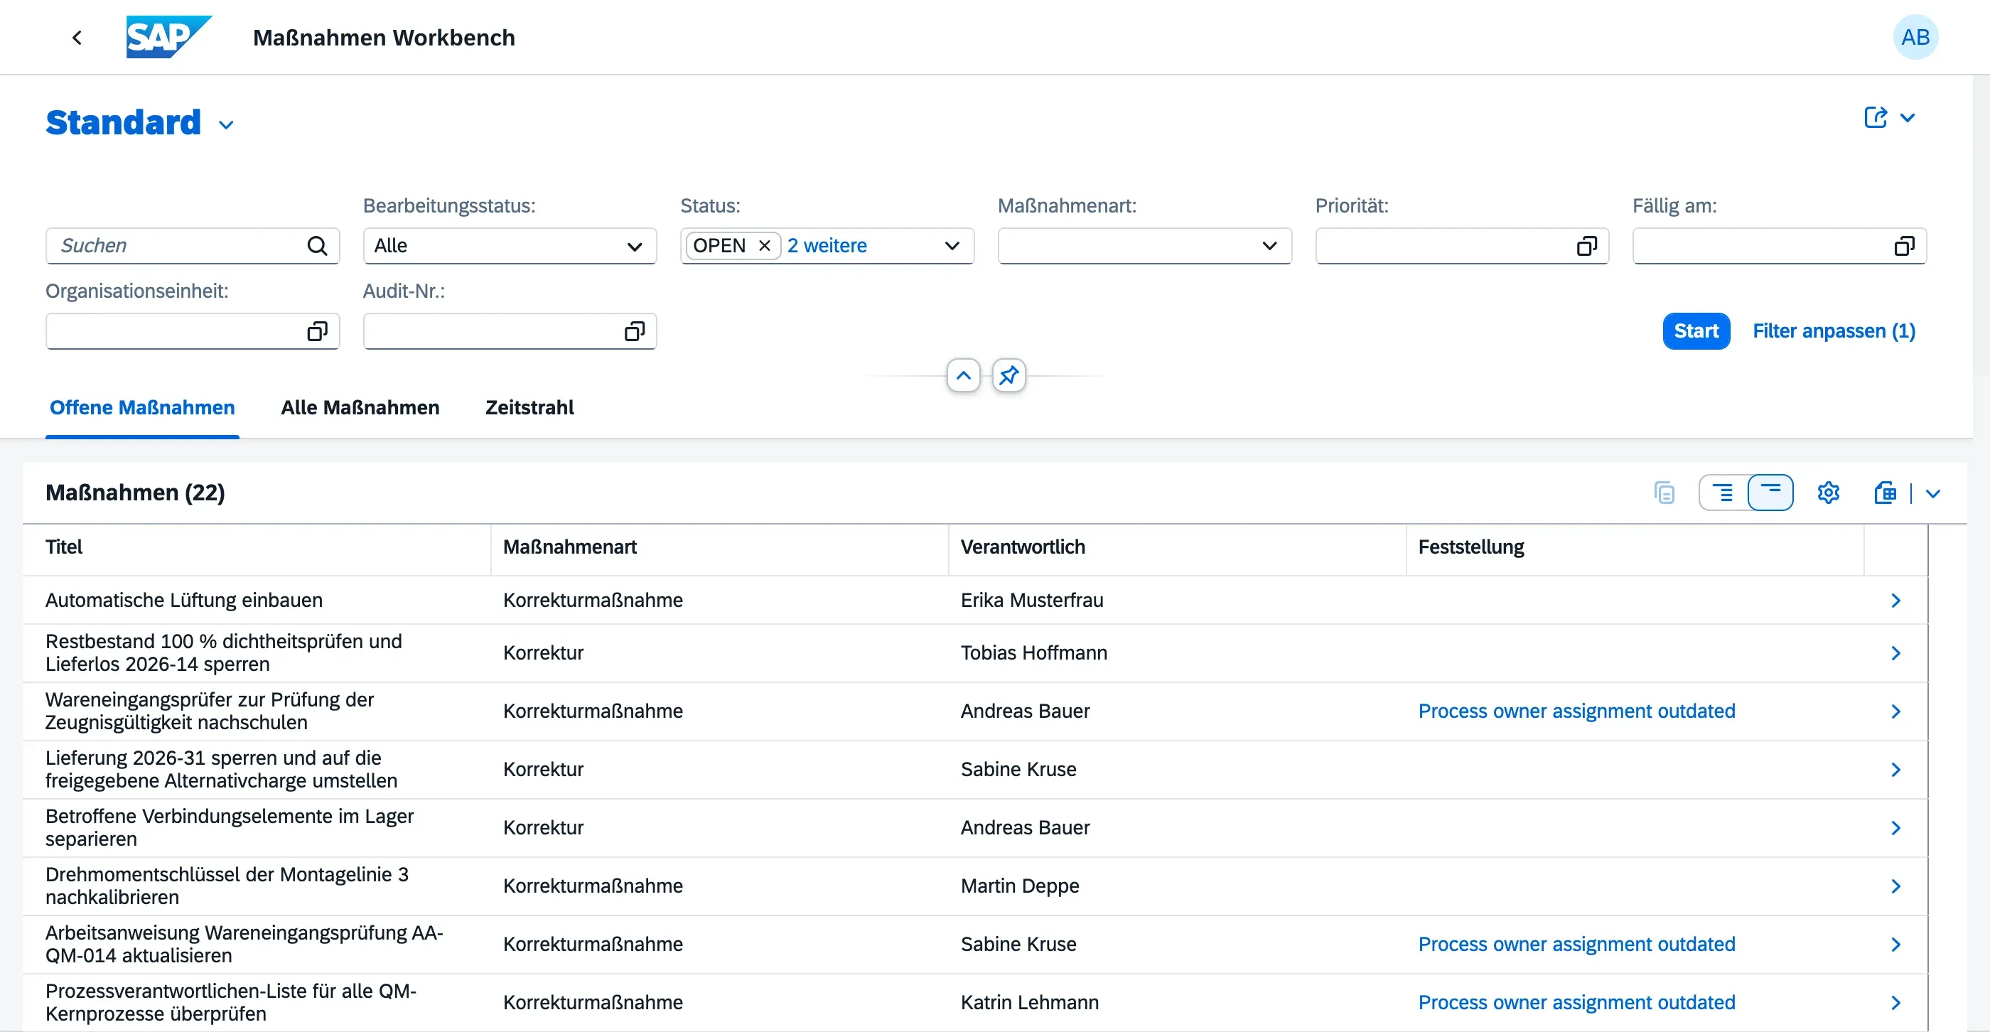Navigate into Martin Deppe row arrow
The height and width of the screenshot is (1032, 1990).
pos(1895,887)
